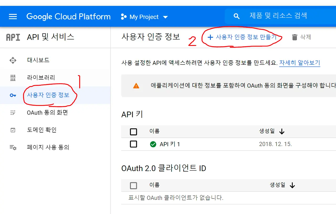Click the 삭제 button
This screenshot has height=214, width=336.
(x=302, y=37)
